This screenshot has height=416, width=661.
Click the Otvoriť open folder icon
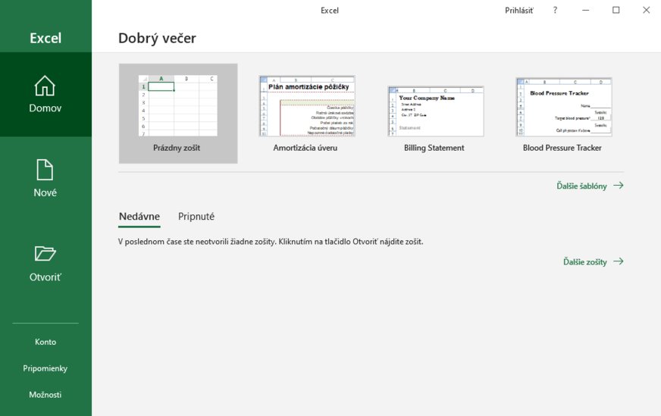(45, 254)
